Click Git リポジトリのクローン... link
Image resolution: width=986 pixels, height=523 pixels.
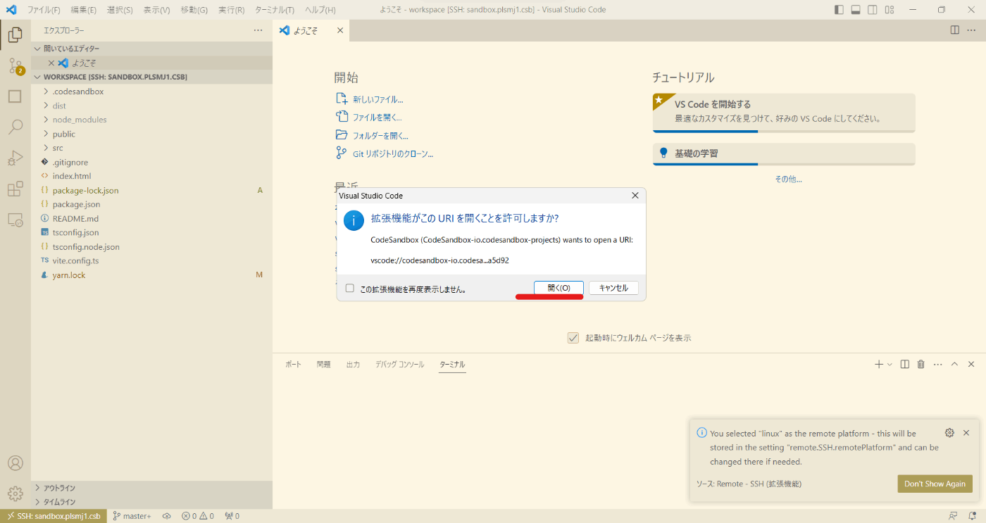[393, 154]
